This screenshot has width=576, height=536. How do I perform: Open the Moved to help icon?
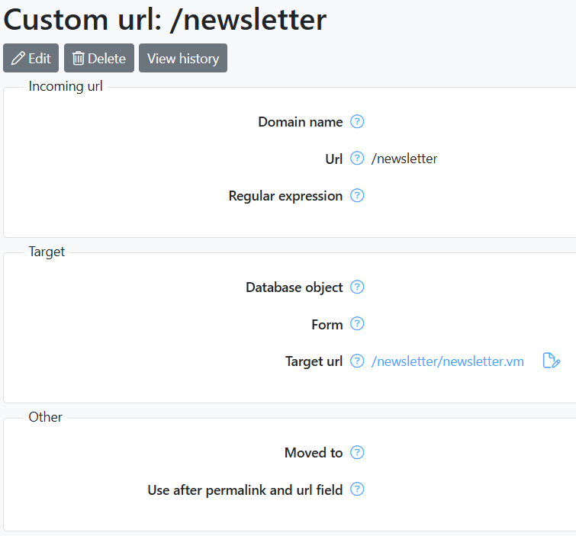tap(357, 453)
